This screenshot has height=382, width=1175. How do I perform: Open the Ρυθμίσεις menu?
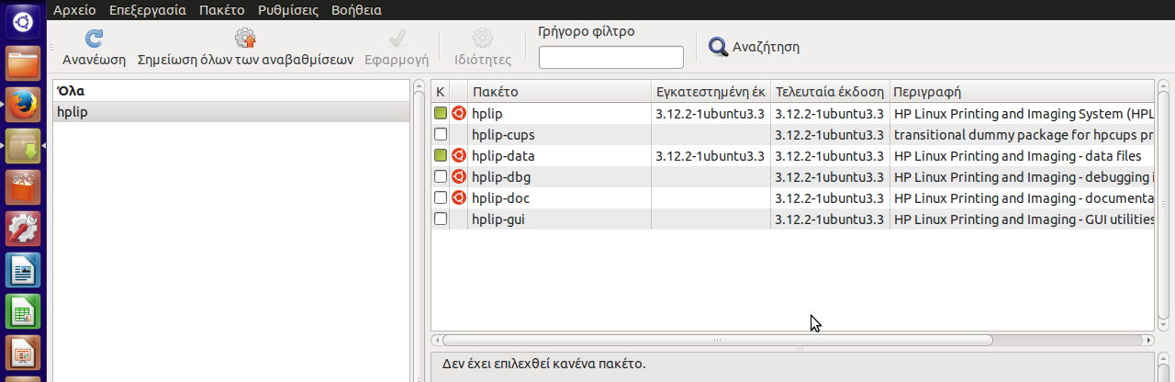[x=288, y=10]
